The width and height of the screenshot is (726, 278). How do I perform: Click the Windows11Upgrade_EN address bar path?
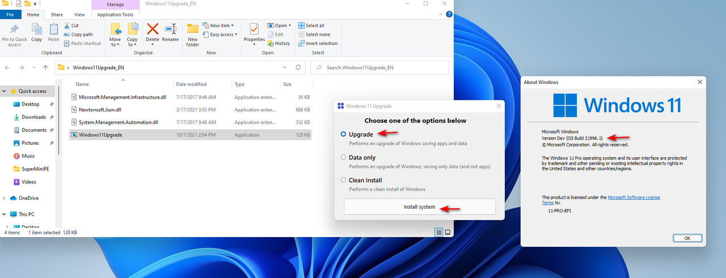98,68
